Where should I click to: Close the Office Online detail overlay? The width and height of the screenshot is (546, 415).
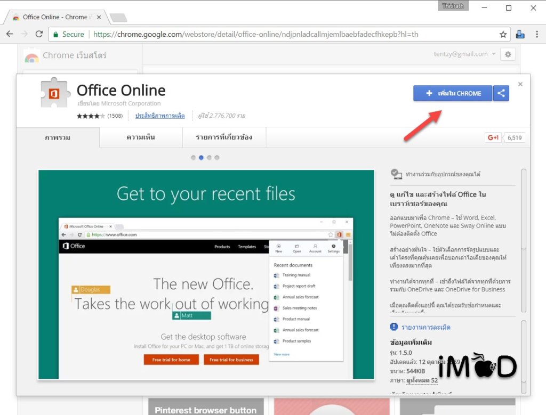pos(520,84)
